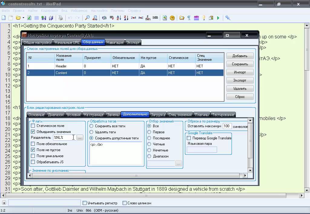Toggle the Статическое поле checkbox

(x=33, y=126)
